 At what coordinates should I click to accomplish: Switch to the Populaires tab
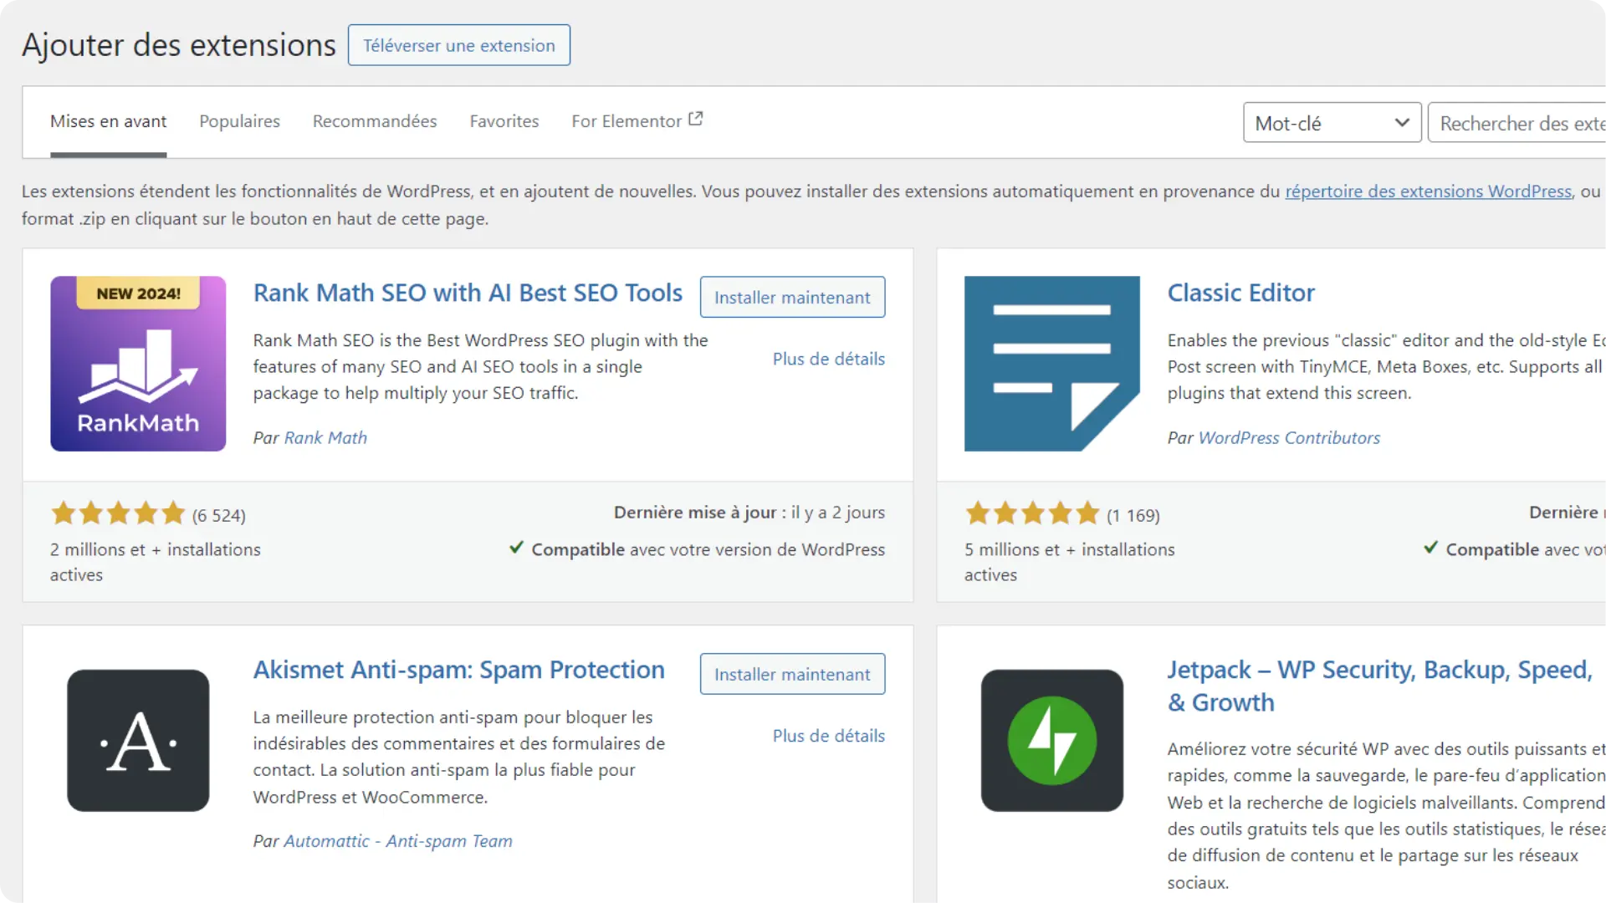coord(239,121)
